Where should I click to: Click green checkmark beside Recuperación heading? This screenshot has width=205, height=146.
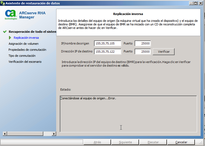click(5, 32)
